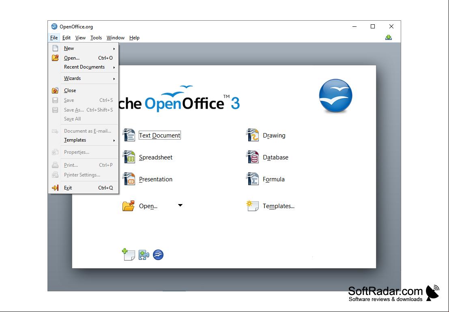The image size is (449, 312).
Task: Minimize the OpenOffice.org window
Action: coord(354,26)
